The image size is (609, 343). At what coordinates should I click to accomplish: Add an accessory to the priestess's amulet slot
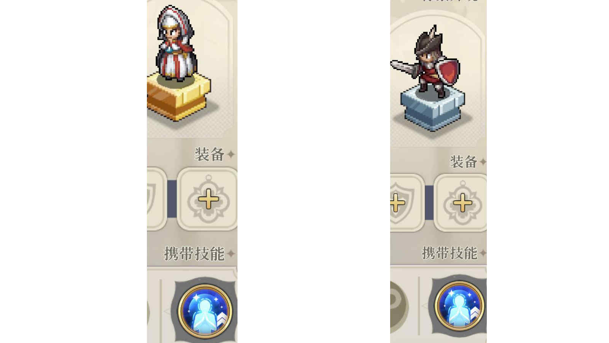[x=208, y=199]
